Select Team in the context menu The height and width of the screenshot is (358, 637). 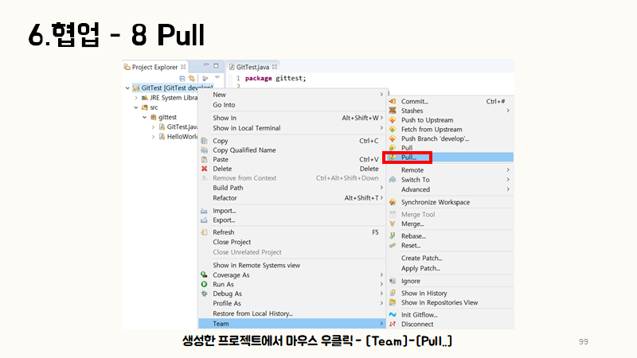click(x=221, y=324)
